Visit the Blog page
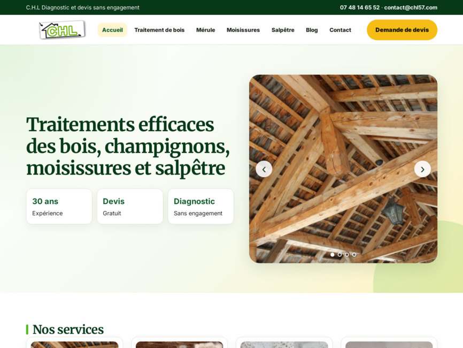 pyautogui.click(x=312, y=30)
